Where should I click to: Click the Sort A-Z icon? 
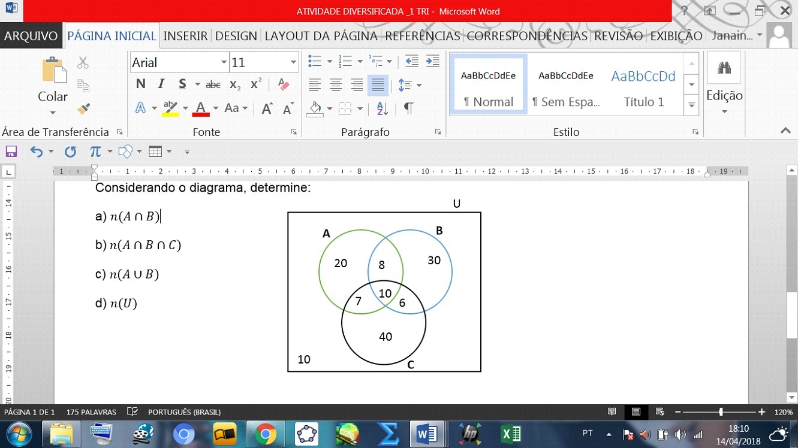tap(382, 108)
